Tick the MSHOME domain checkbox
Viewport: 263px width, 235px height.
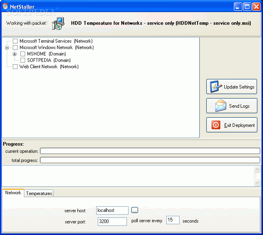coord(23,54)
